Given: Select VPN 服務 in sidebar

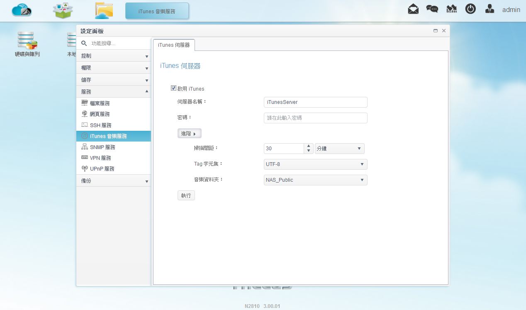Looking at the screenshot, I should click(x=114, y=158).
